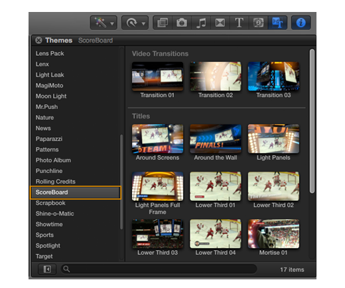This screenshot has width=345, height=288.
Task: Show the Inspector info button
Action: tap(301, 23)
